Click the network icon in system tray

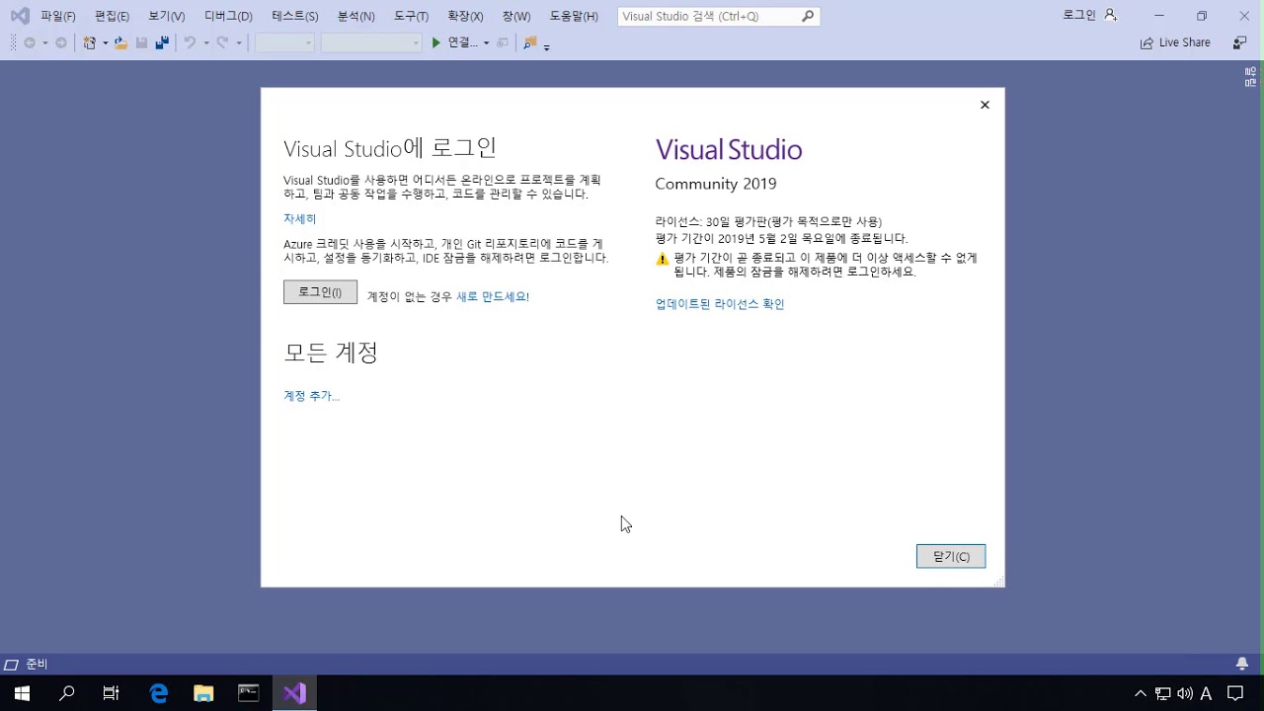(1163, 693)
